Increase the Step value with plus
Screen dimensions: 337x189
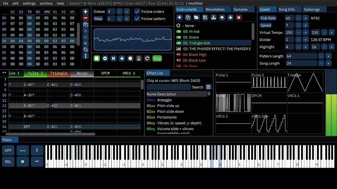point(127,19)
